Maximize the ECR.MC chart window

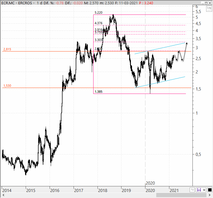pyautogui.click(x=206, y=3)
